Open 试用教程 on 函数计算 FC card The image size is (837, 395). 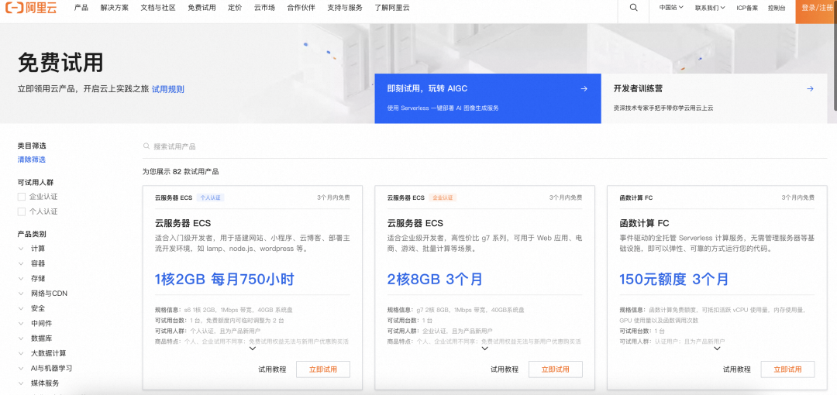pyautogui.click(x=737, y=369)
